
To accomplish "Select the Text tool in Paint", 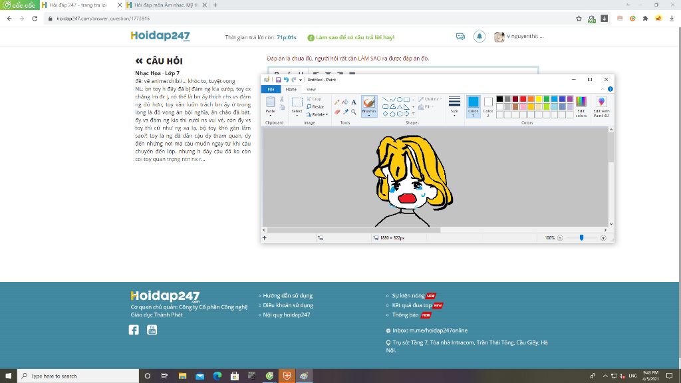I will coord(353,102).
